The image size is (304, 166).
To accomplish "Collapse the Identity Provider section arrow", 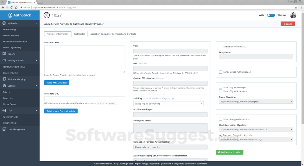I will pyautogui.click(x=36, y=60).
